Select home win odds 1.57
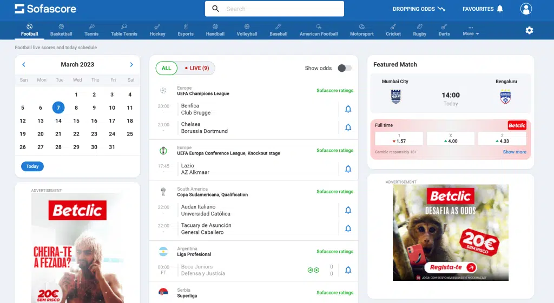 (x=399, y=138)
